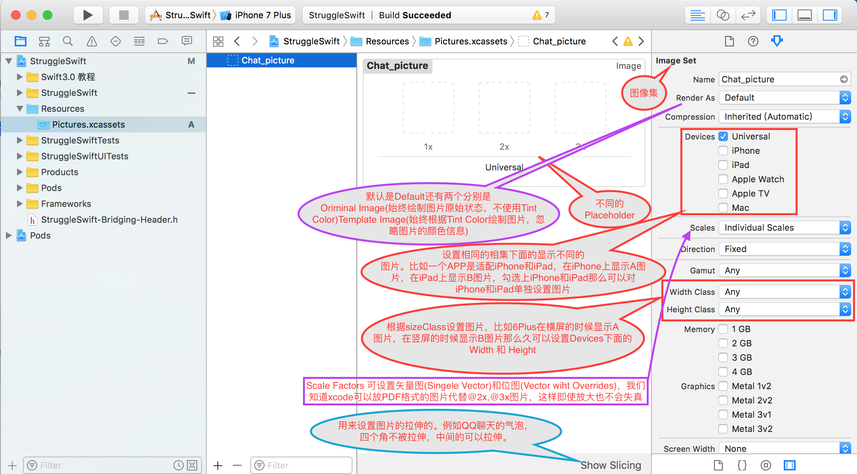Select Chat_picture in the asset list
857x474 pixels.
(282, 60)
